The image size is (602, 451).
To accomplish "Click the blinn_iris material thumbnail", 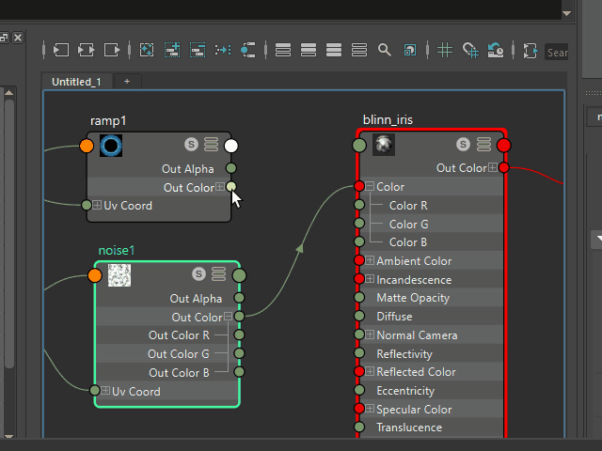I will (x=383, y=145).
